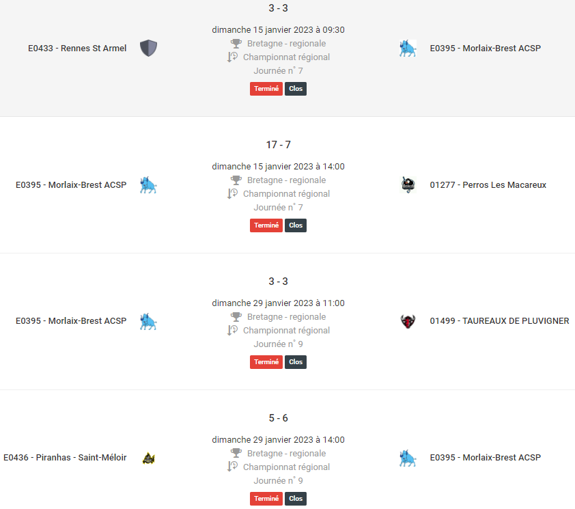Click the Piranhas Saint-Méloir team logo
This screenshot has width=575, height=509.
click(148, 458)
